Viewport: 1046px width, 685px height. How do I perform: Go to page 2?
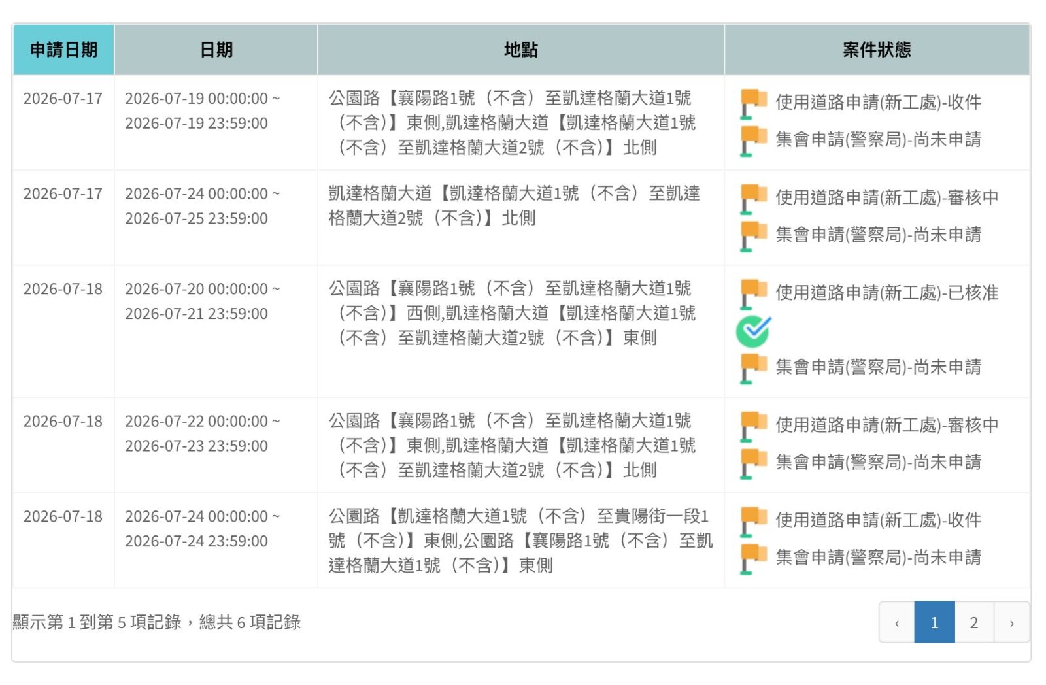click(x=974, y=622)
